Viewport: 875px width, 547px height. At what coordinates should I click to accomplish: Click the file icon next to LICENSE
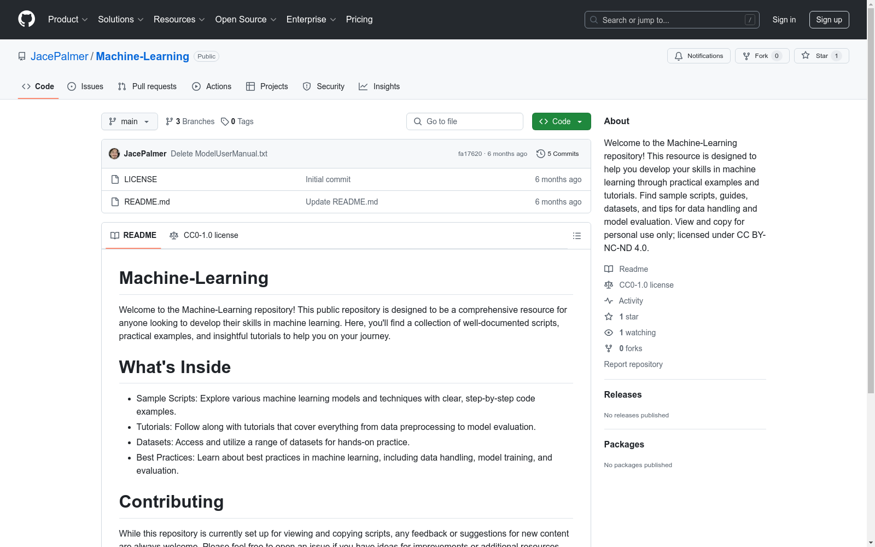[115, 179]
